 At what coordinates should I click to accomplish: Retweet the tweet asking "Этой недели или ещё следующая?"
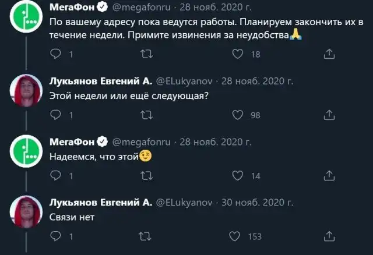pyautogui.click(x=147, y=115)
